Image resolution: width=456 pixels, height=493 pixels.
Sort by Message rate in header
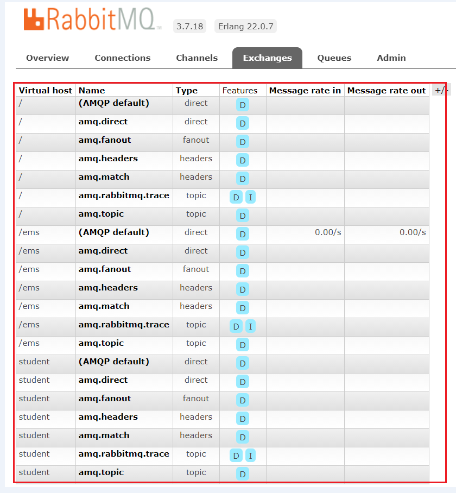[305, 91]
